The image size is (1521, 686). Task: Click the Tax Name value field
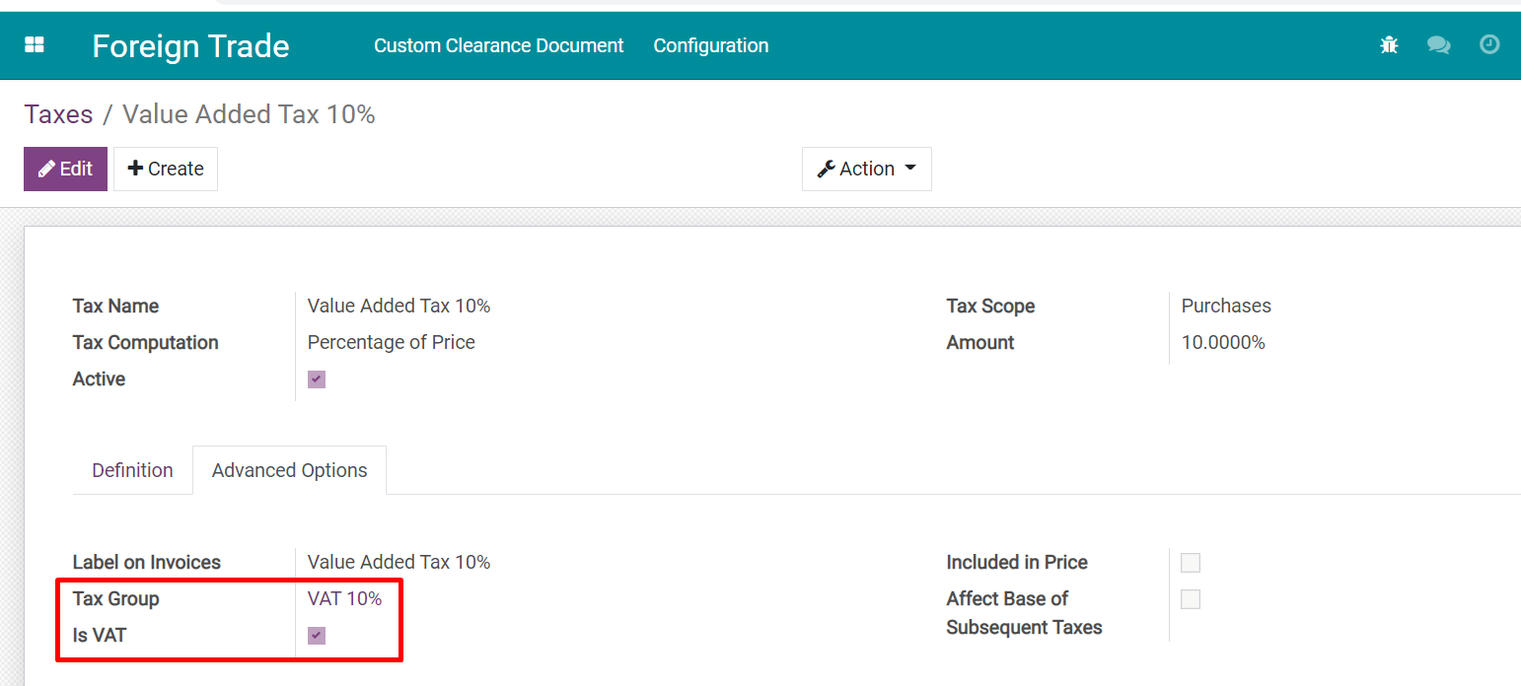point(398,306)
